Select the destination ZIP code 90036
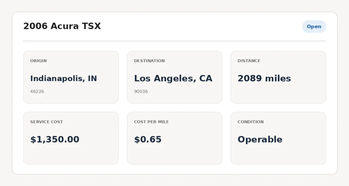The width and height of the screenshot is (349, 186). [141, 91]
